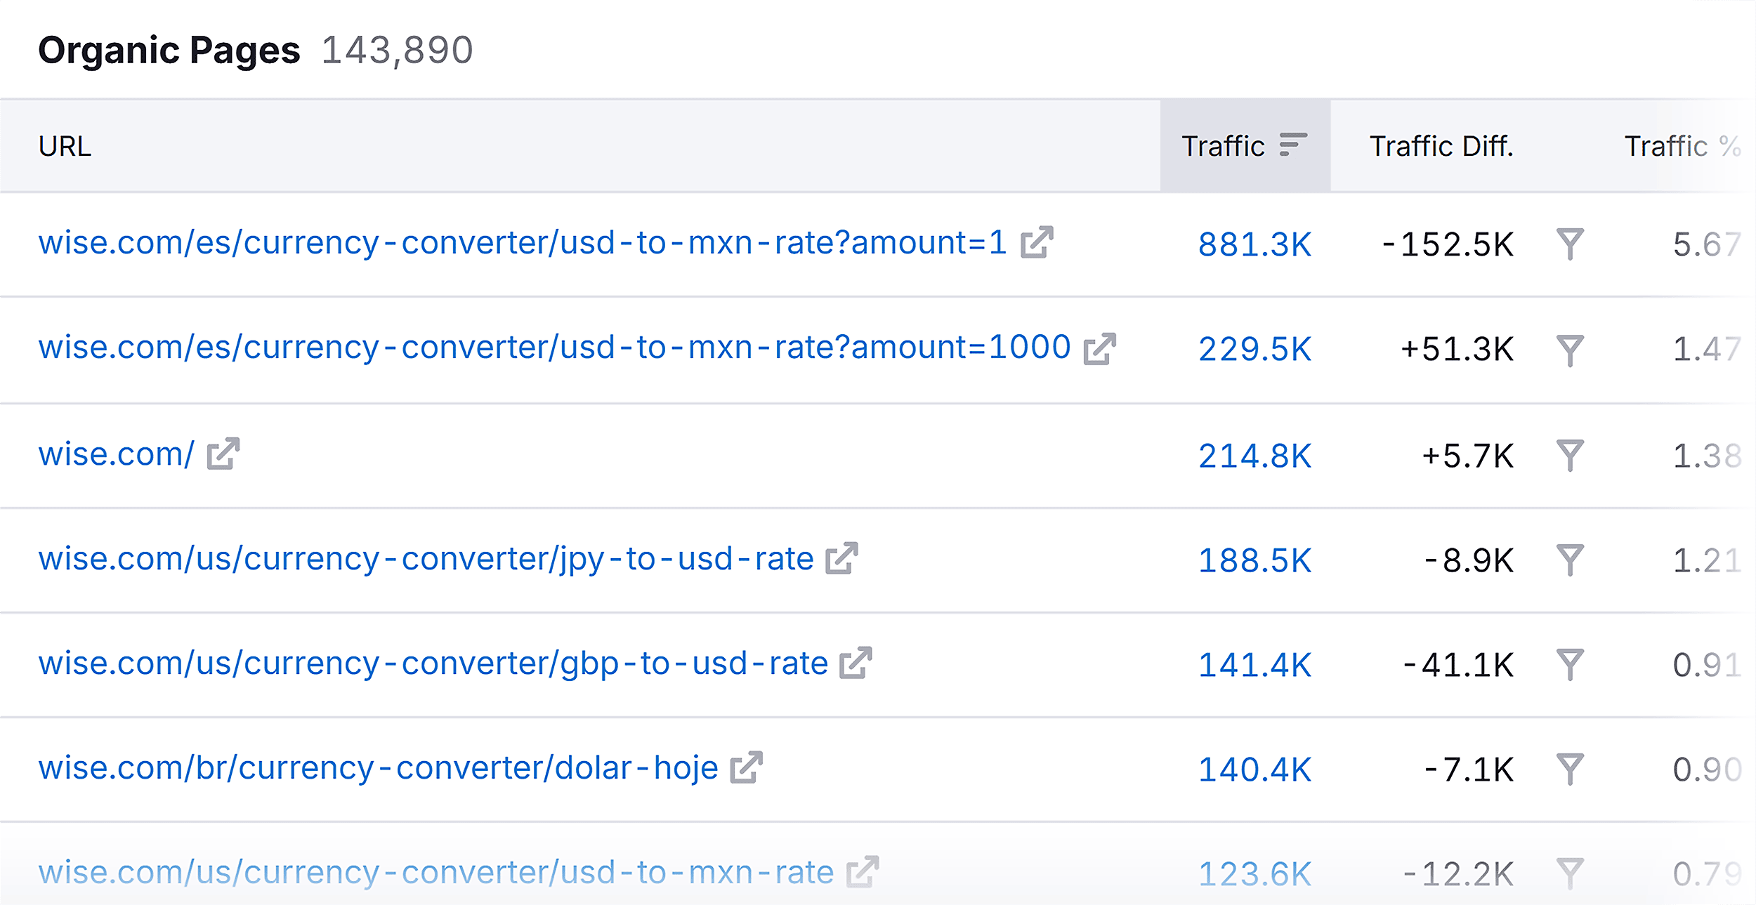This screenshot has width=1756, height=905.
Task: Sort by the Traffic column header
Action: (x=1245, y=146)
